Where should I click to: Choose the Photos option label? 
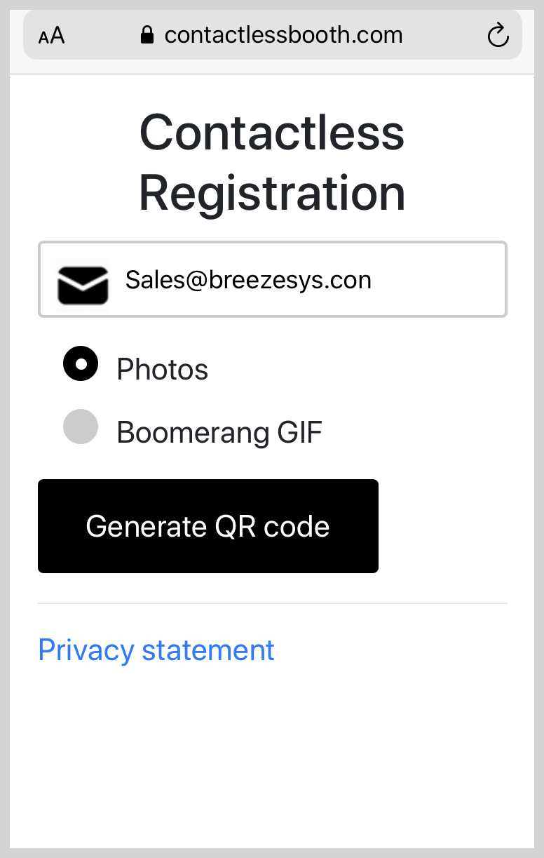(163, 369)
